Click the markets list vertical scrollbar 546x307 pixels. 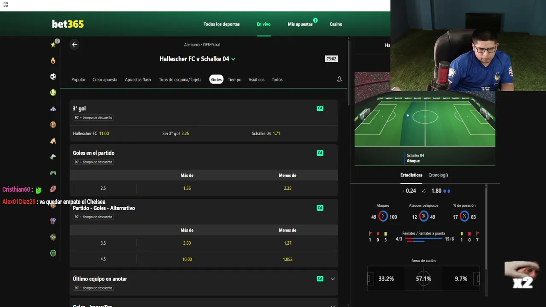[x=349, y=72]
